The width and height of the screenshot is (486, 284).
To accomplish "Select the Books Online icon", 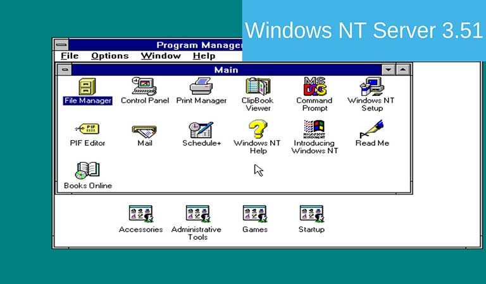I will 87,170.
